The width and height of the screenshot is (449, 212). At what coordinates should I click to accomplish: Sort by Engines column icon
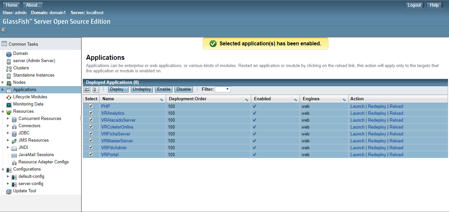pyautogui.click(x=344, y=99)
